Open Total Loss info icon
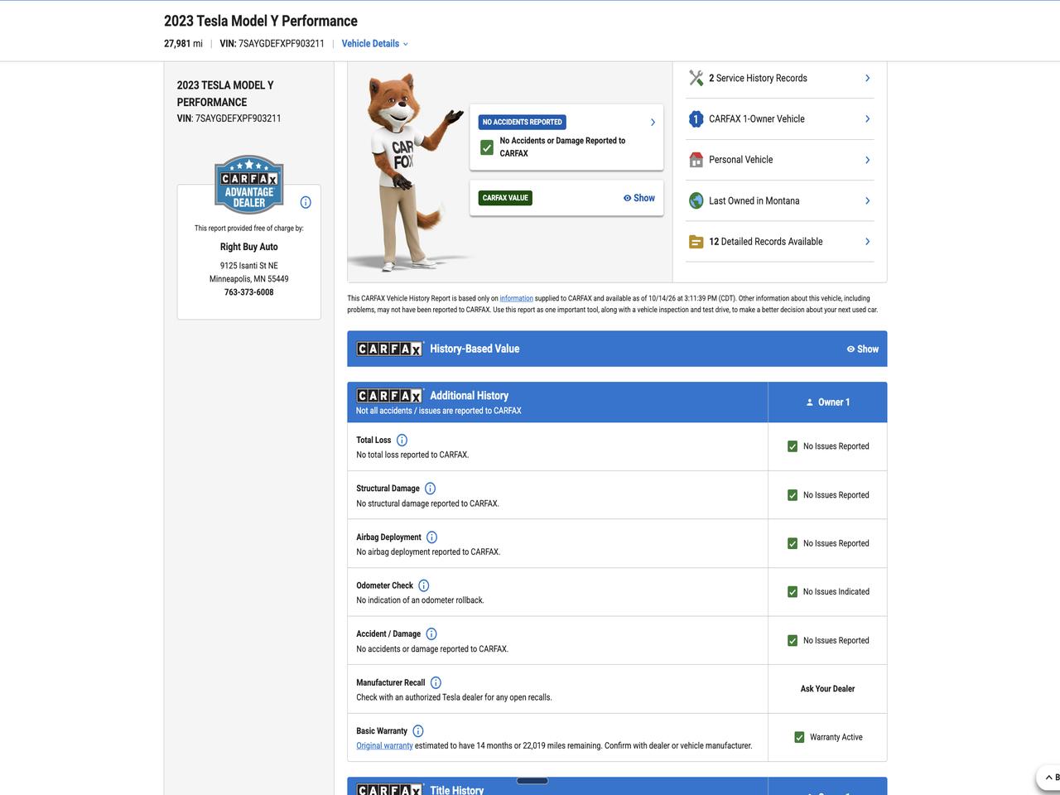The height and width of the screenshot is (795, 1060). coord(402,441)
